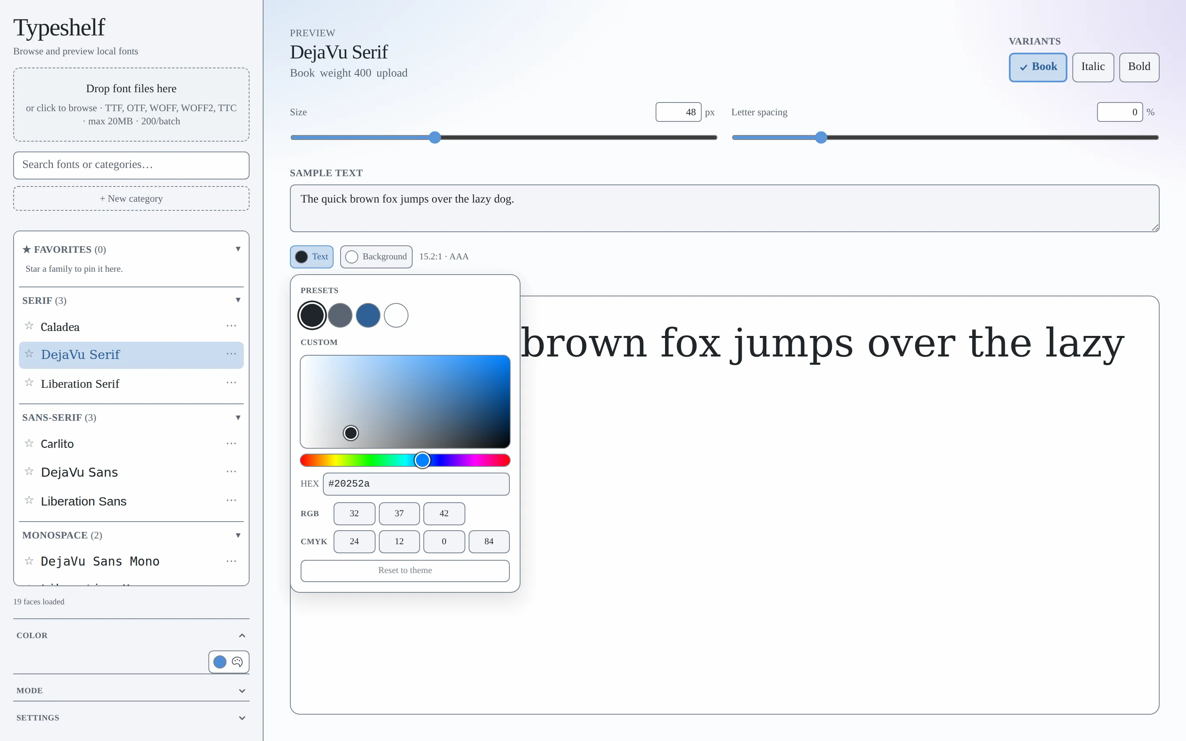Choose the white preset swatch
Image resolution: width=1186 pixels, height=741 pixels.
[396, 315]
